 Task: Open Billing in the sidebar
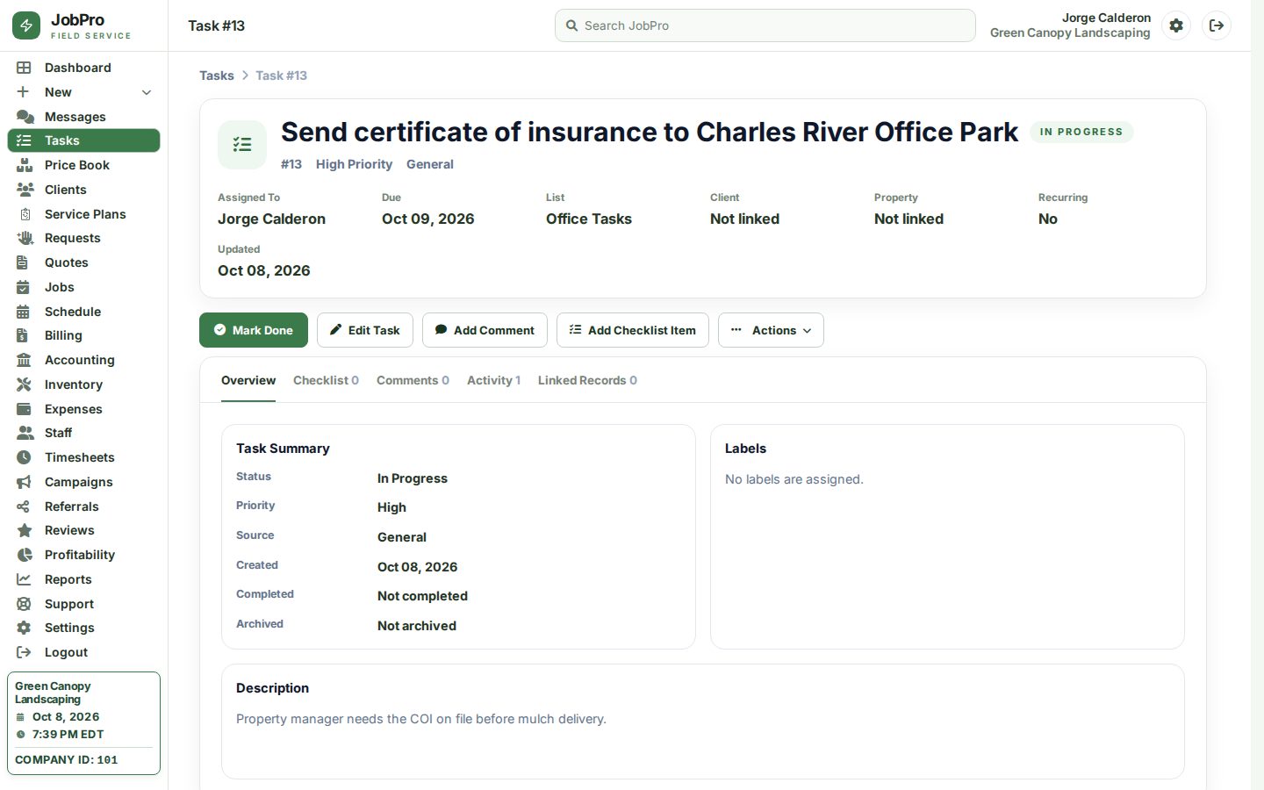83,335
